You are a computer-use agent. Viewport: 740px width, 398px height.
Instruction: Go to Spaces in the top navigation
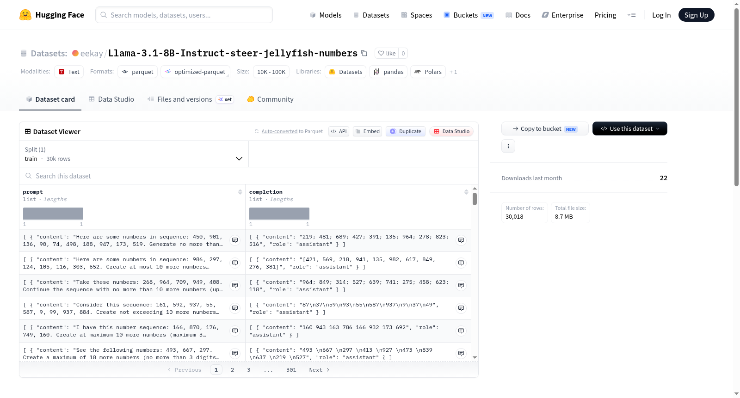point(416,15)
